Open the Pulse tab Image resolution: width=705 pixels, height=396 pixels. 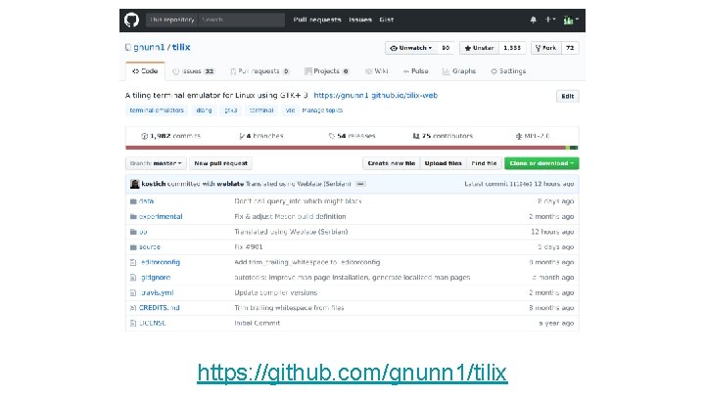click(x=416, y=71)
